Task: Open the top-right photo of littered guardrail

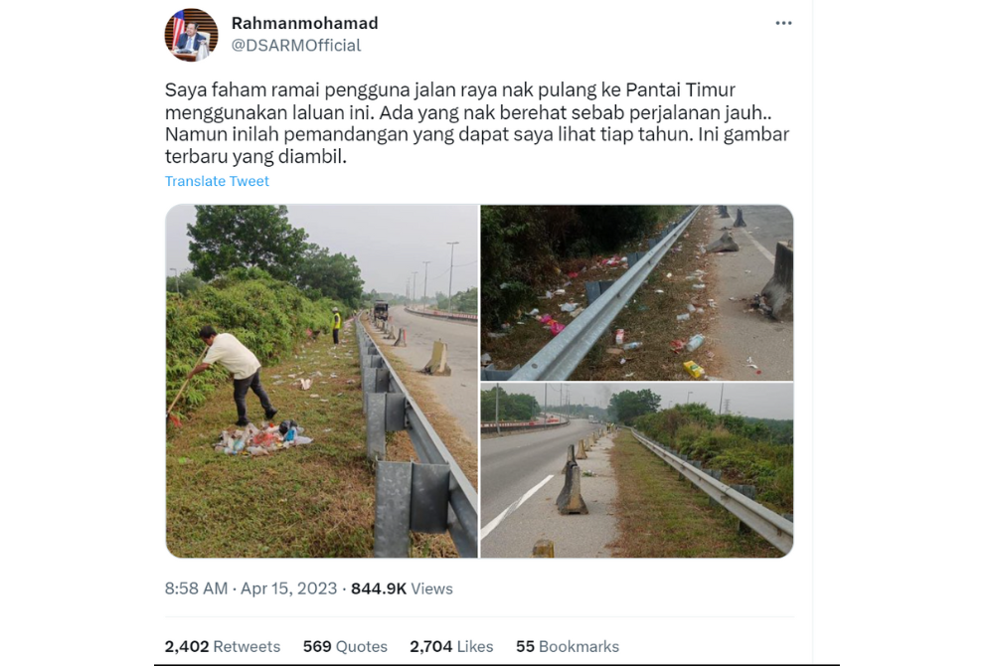Action: [636, 290]
